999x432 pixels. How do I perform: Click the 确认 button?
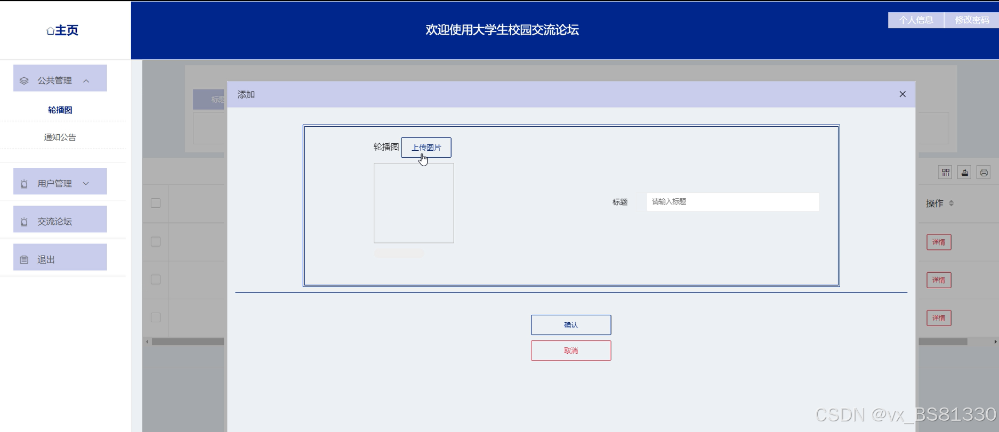(x=571, y=325)
